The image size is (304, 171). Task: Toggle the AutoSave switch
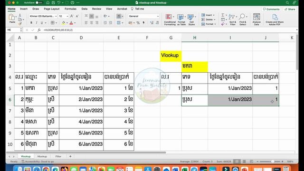[39, 3]
